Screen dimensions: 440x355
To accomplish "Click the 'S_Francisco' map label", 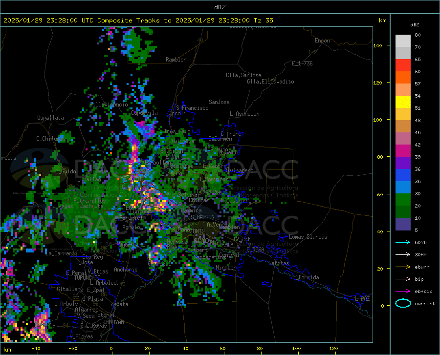I will tap(192, 108).
